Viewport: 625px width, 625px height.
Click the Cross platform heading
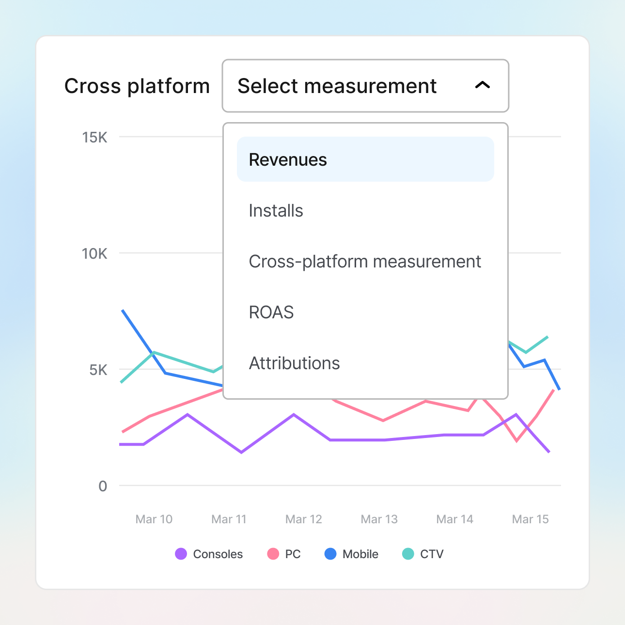click(x=137, y=86)
